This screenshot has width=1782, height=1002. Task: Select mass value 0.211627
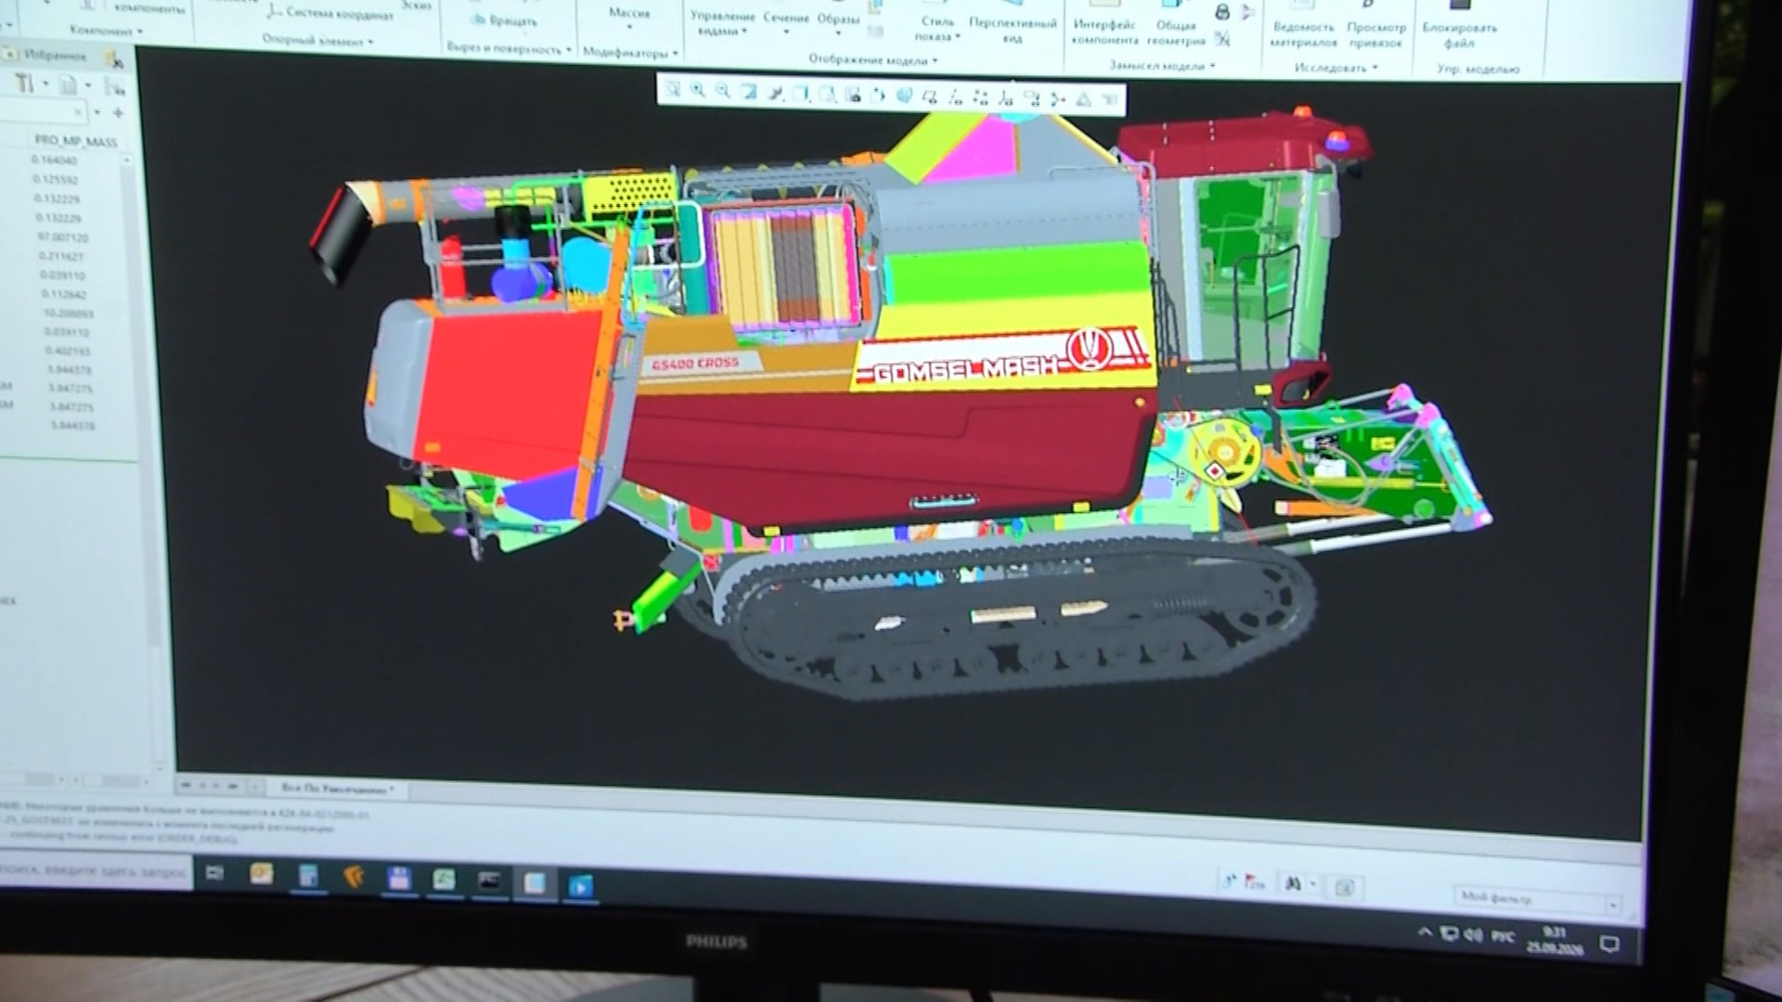61,256
